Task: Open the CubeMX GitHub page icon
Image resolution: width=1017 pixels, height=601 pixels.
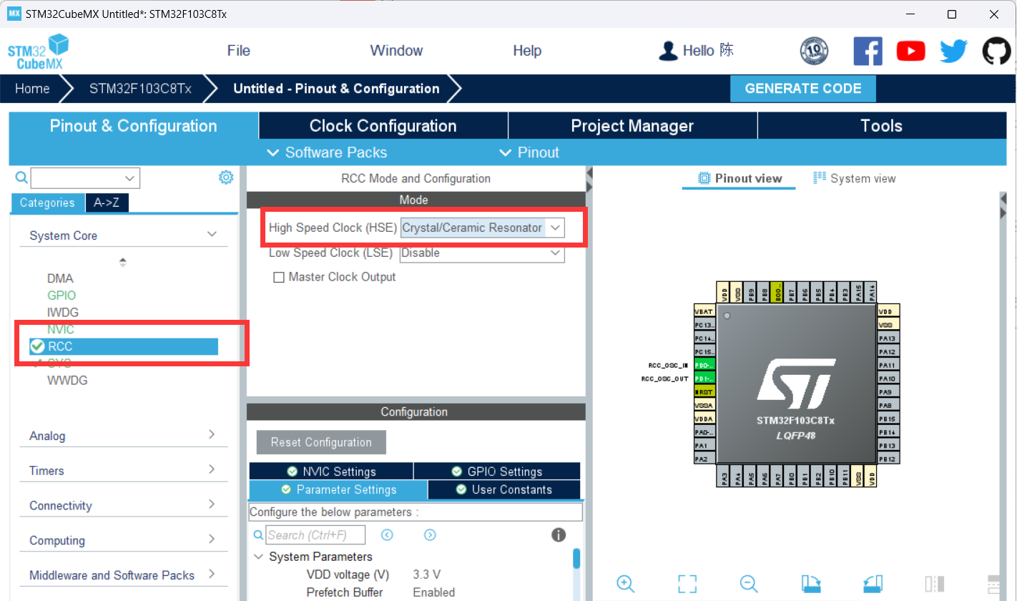Action: tap(996, 50)
